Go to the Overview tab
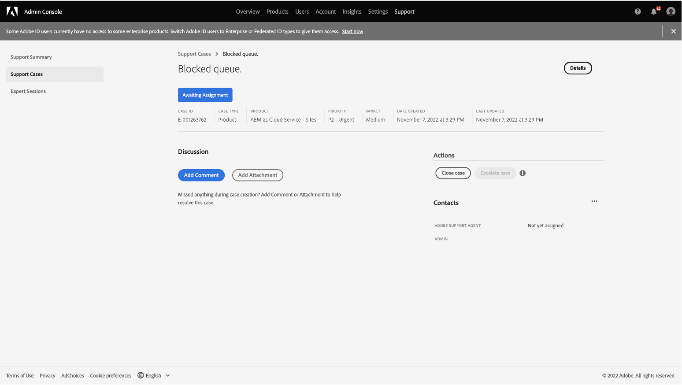The width and height of the screenshot is (682, 385). 248,11
